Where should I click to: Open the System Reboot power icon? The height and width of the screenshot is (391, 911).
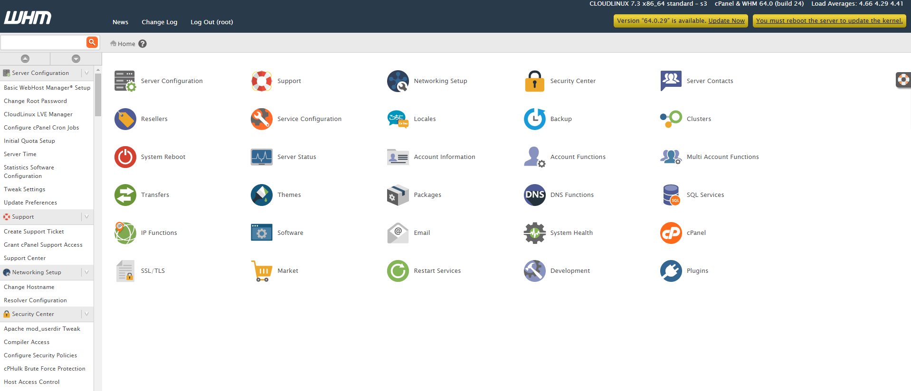click(x=125, y=157)
